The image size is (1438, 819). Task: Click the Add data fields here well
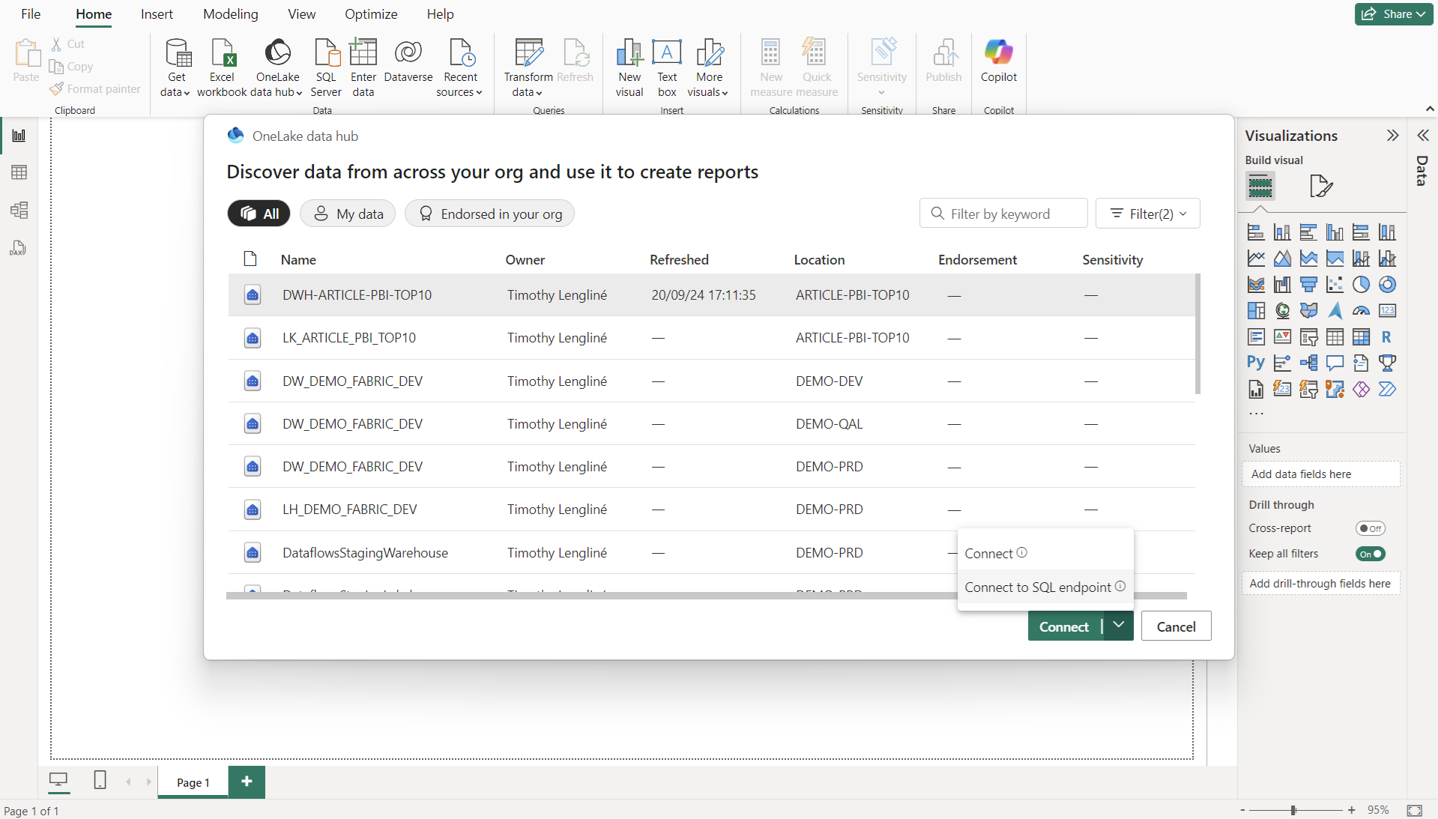tap(1320, 474)
